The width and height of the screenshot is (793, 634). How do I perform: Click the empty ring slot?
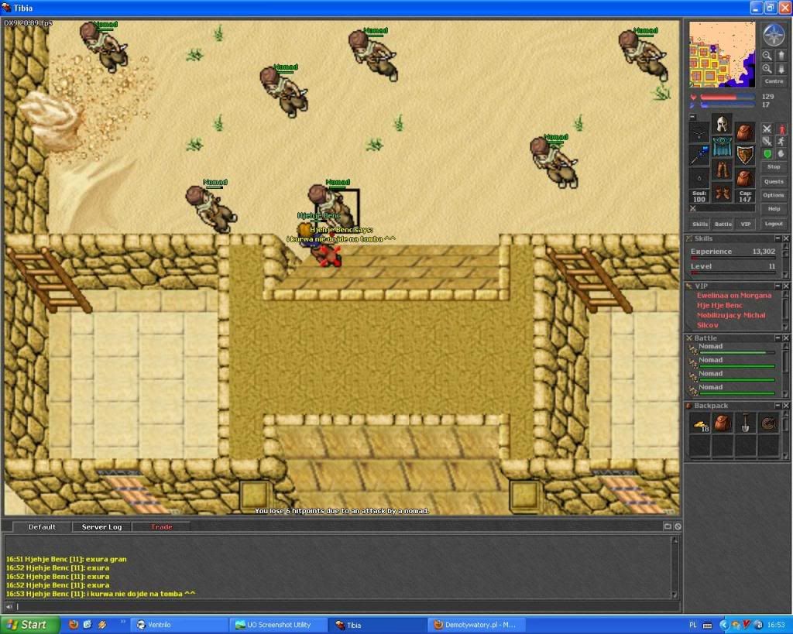pyautogui.click(x=699, y=178)
